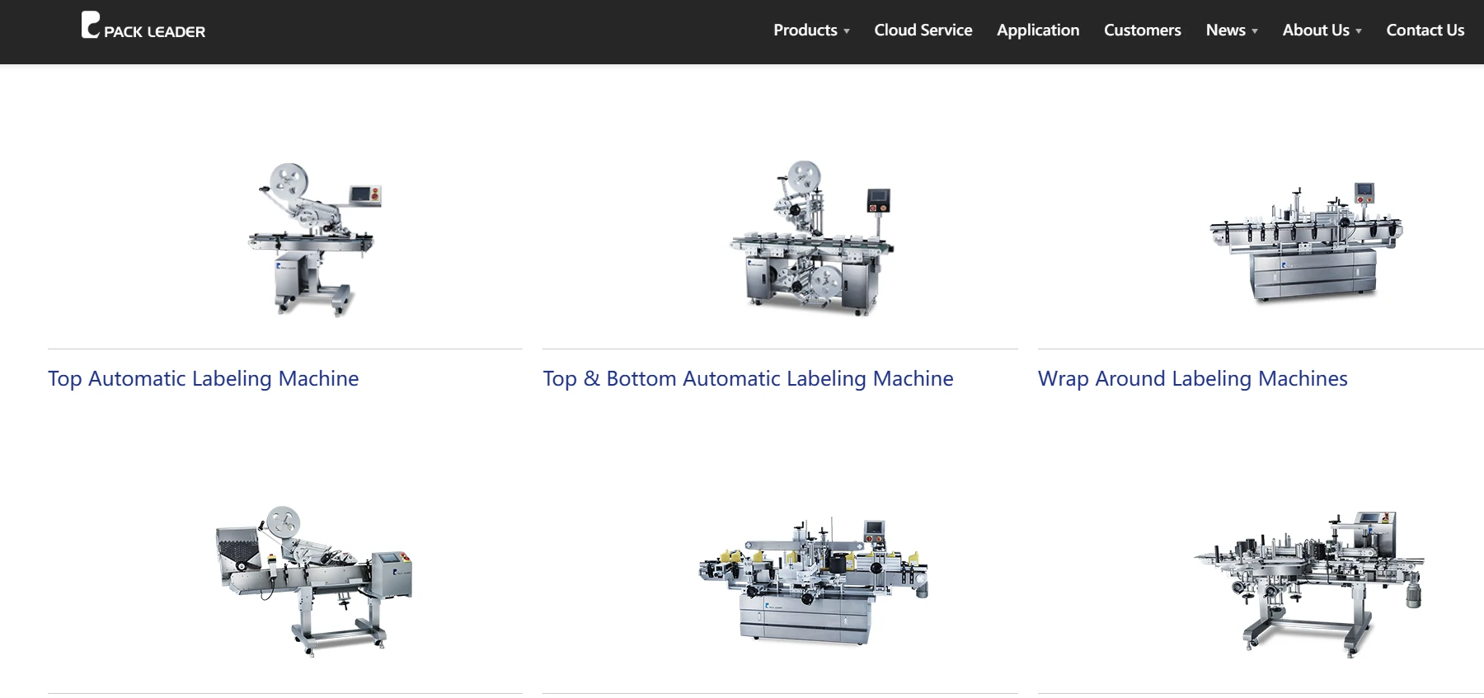Viewport: 1484px width, 698px height.
Task: Click the Pack Leader logo
Action: pos(143,26)
